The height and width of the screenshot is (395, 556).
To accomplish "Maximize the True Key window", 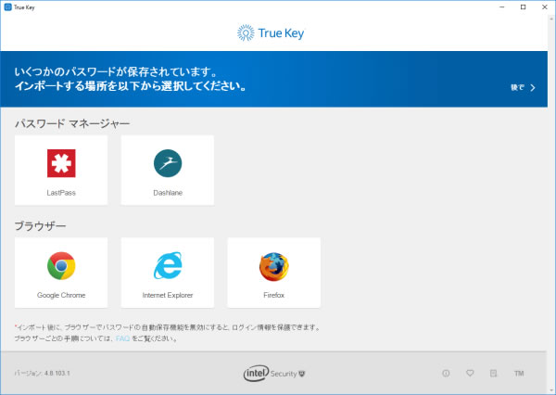I will tap(523, 7).
